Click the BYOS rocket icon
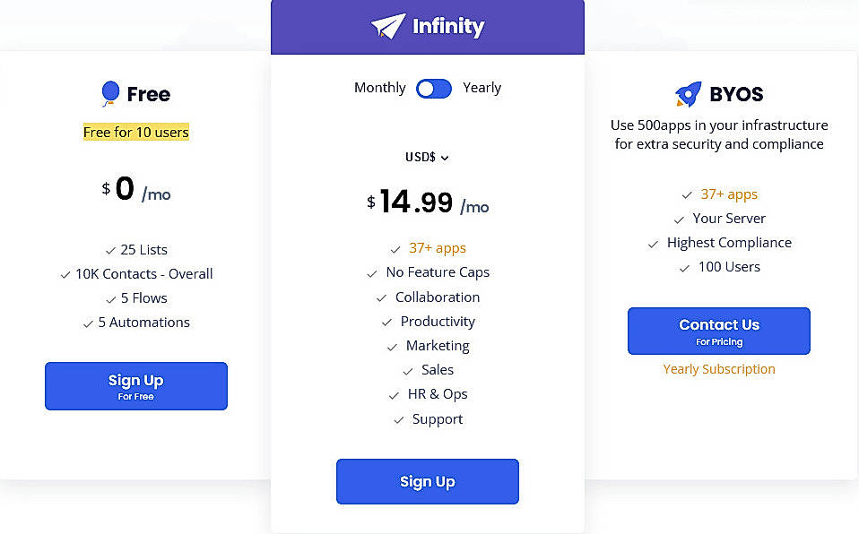Viewport: 859px width, 534px height. point(688,94)
